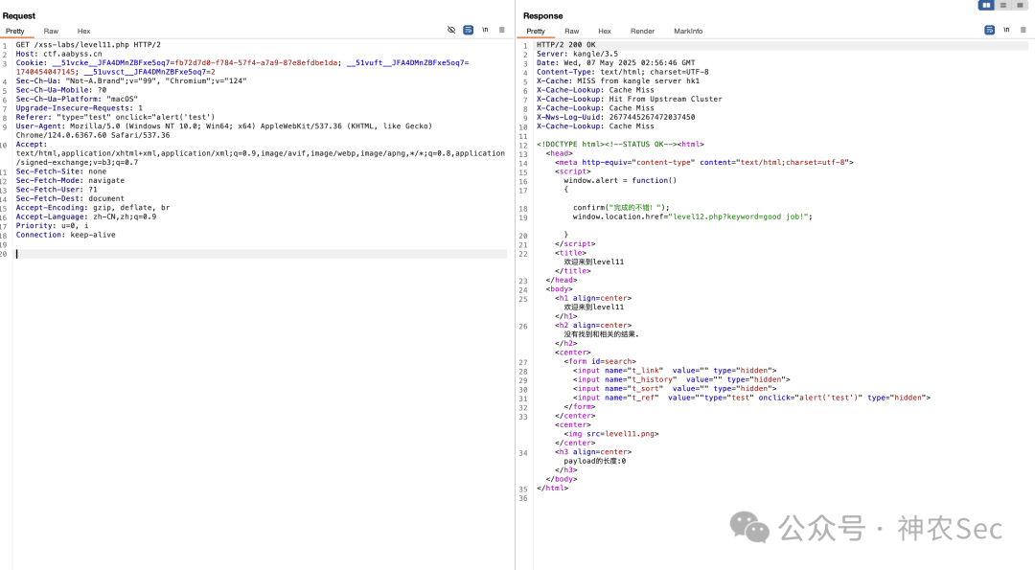Viewport: 1035px width, 570px height.
Task: Select the Request Raw tab
Action: coord(51,31)
